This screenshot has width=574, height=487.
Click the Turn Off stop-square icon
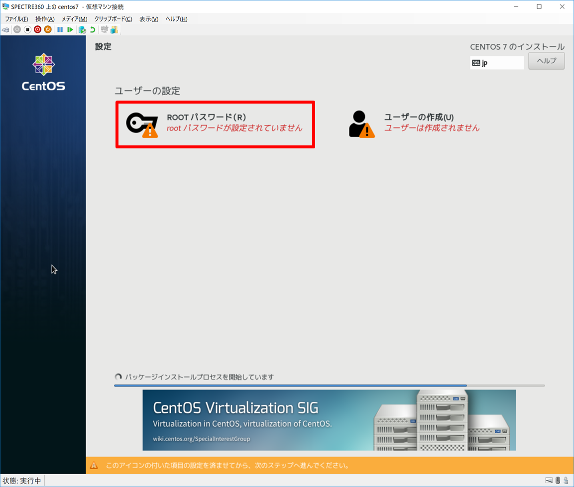[27, 30]
